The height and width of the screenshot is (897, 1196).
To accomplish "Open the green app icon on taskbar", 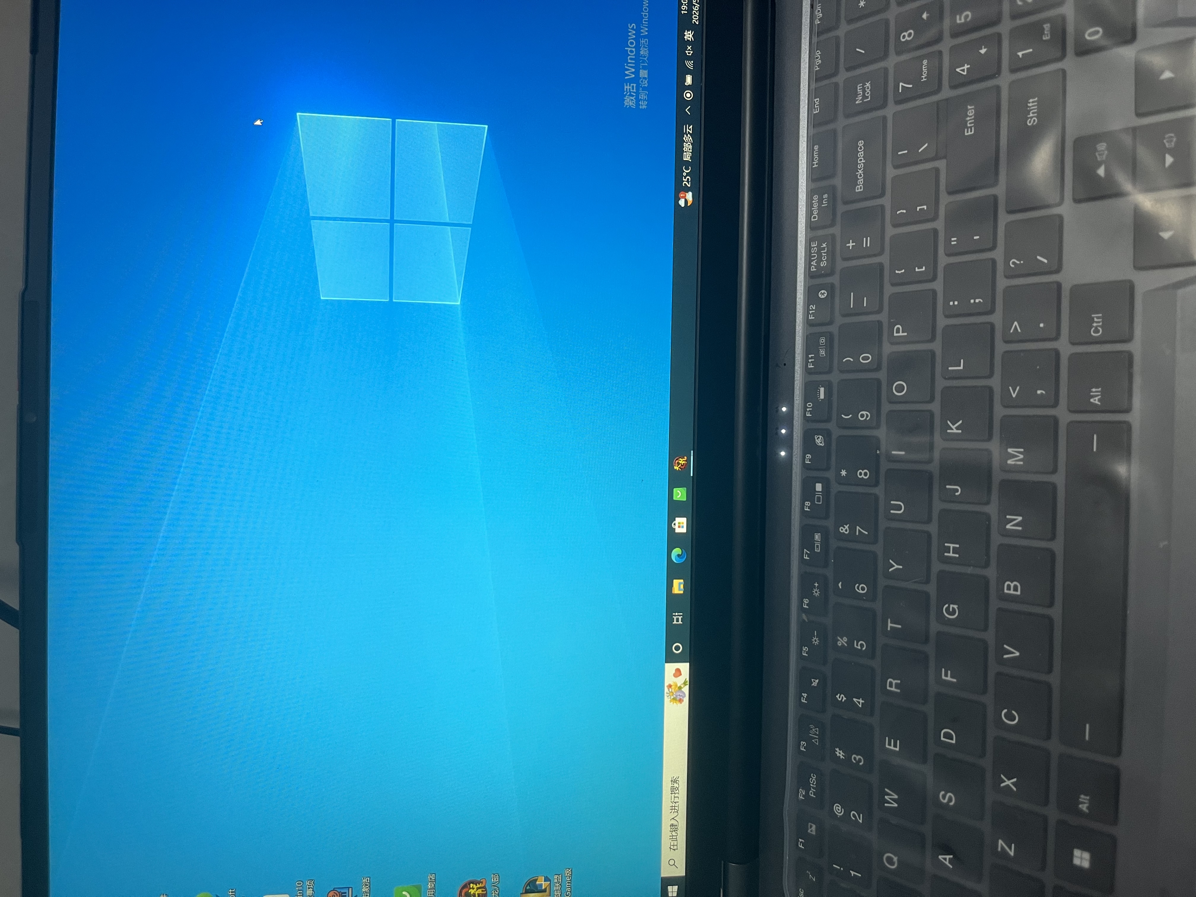I will coord(680,494).
